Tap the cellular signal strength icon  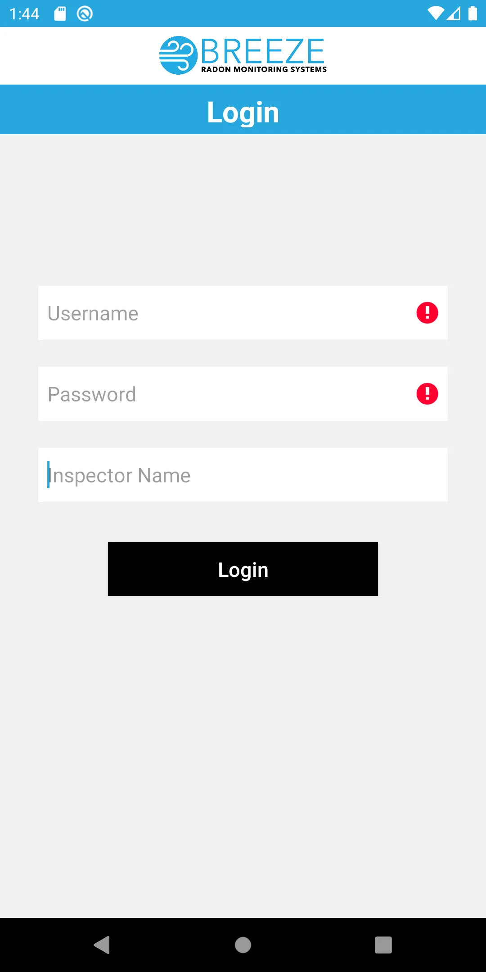click(454, 13)
